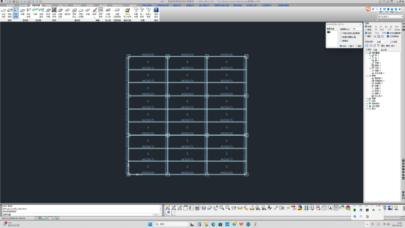Open the 方向过滤 direction filter dropdown

pyautogui.click(x=381, y=42)
